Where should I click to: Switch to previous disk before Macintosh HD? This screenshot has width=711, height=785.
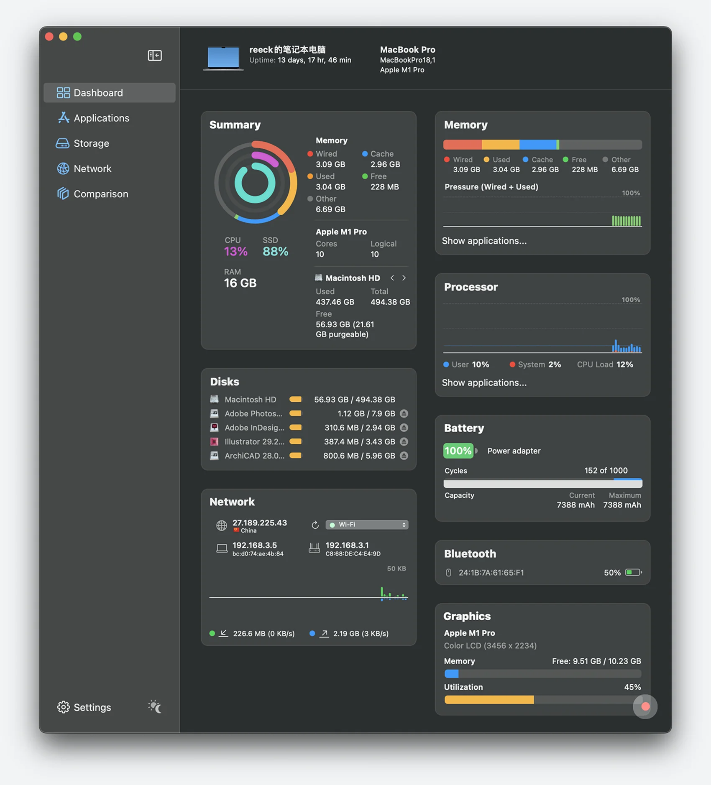392,278
